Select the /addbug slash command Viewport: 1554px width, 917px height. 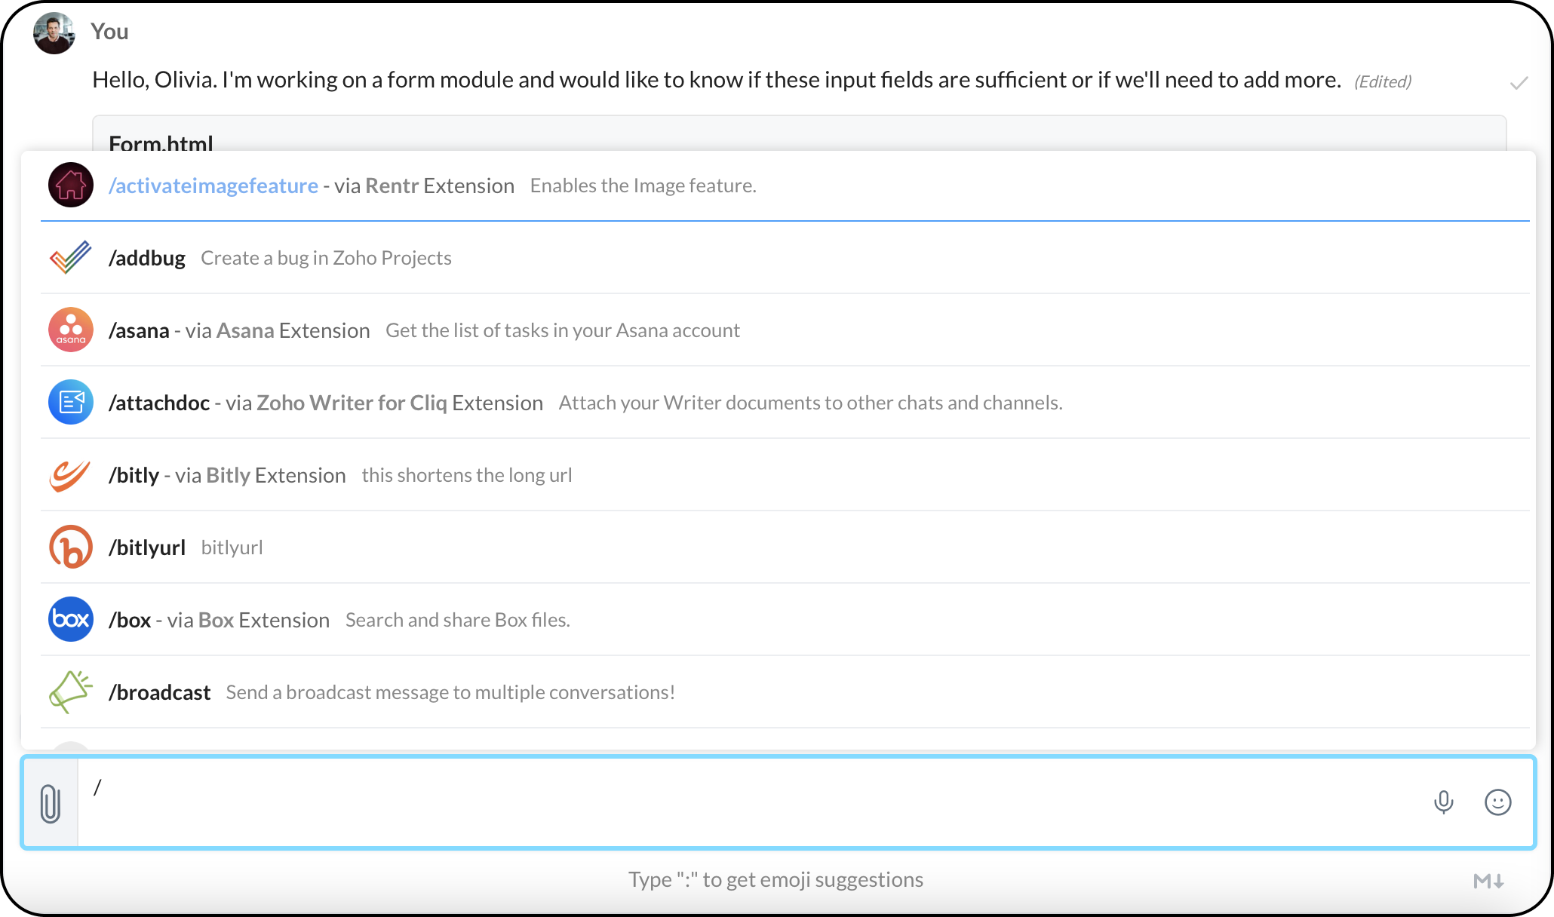coord(147,258)
